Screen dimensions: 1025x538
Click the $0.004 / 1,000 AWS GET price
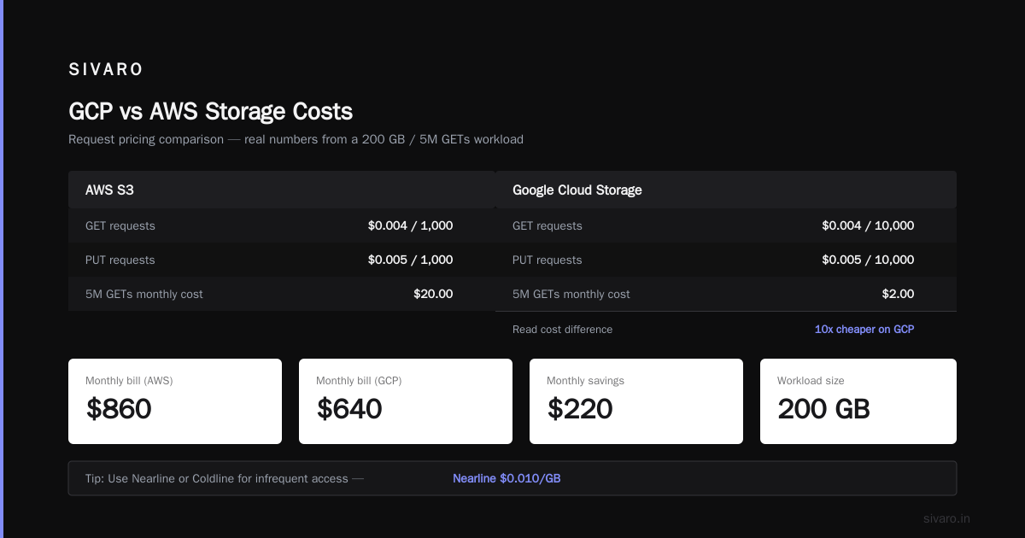(410, 226)
